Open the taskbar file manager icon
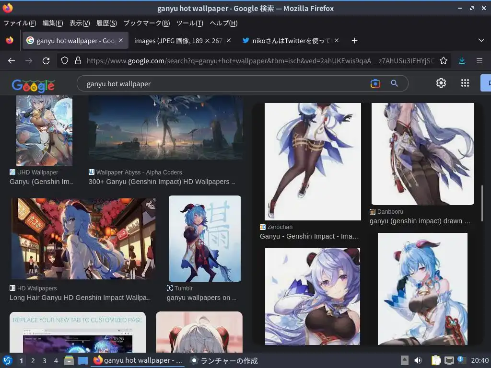The image size is (491, 368). click(69, 361)
